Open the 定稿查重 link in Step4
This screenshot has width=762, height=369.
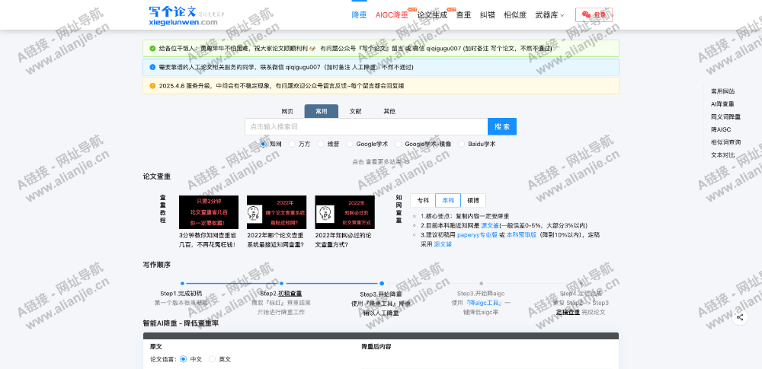[x=568, y=312]
